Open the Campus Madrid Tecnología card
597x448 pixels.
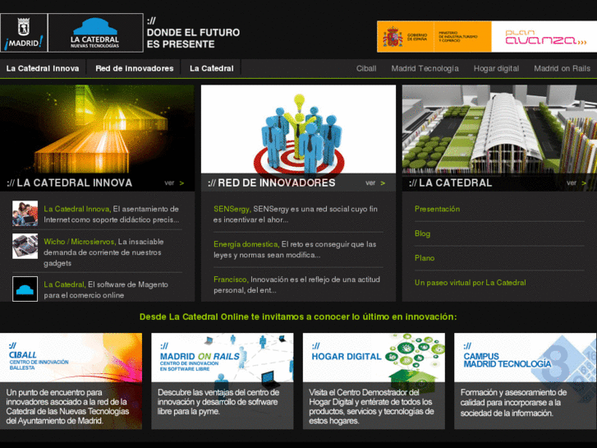point(526,381)
